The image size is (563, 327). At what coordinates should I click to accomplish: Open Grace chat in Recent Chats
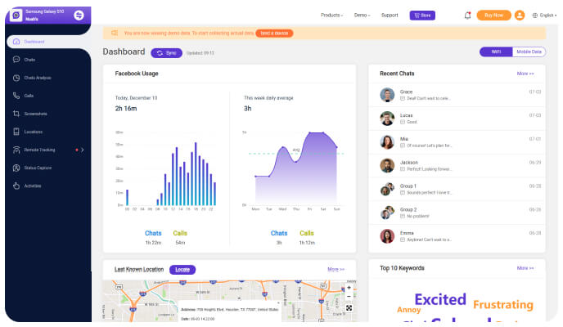(457, 95)
